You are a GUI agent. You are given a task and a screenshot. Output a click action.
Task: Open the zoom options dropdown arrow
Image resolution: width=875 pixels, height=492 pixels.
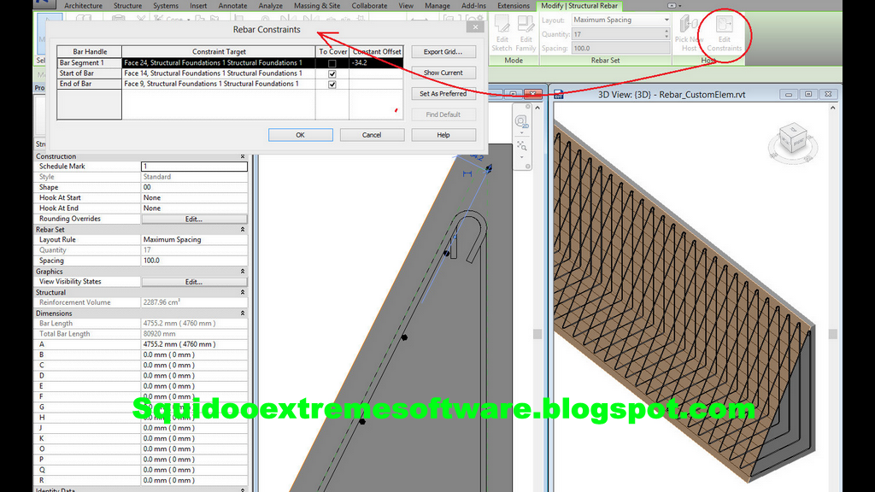[521, 157]
